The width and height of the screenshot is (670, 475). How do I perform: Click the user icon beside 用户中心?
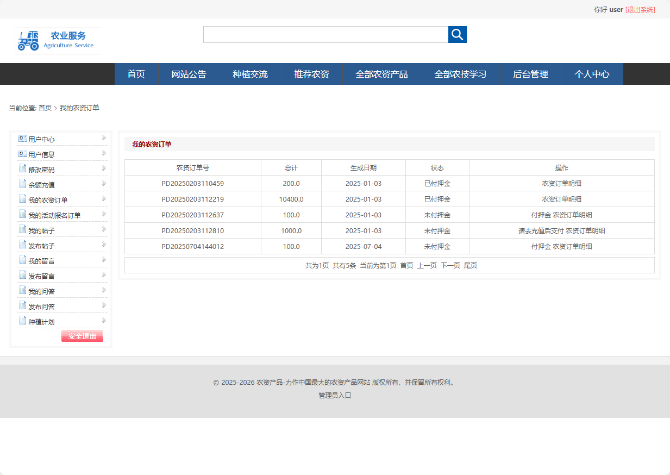(x=22, y=138)
